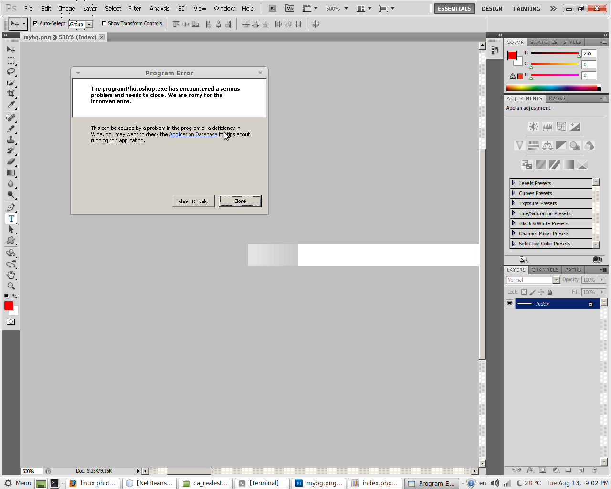Select the Clone Stamp tool
611x489 pixels.
(x=11, y=139)
